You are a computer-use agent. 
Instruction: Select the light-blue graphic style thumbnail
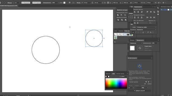(x=125, y=34)
